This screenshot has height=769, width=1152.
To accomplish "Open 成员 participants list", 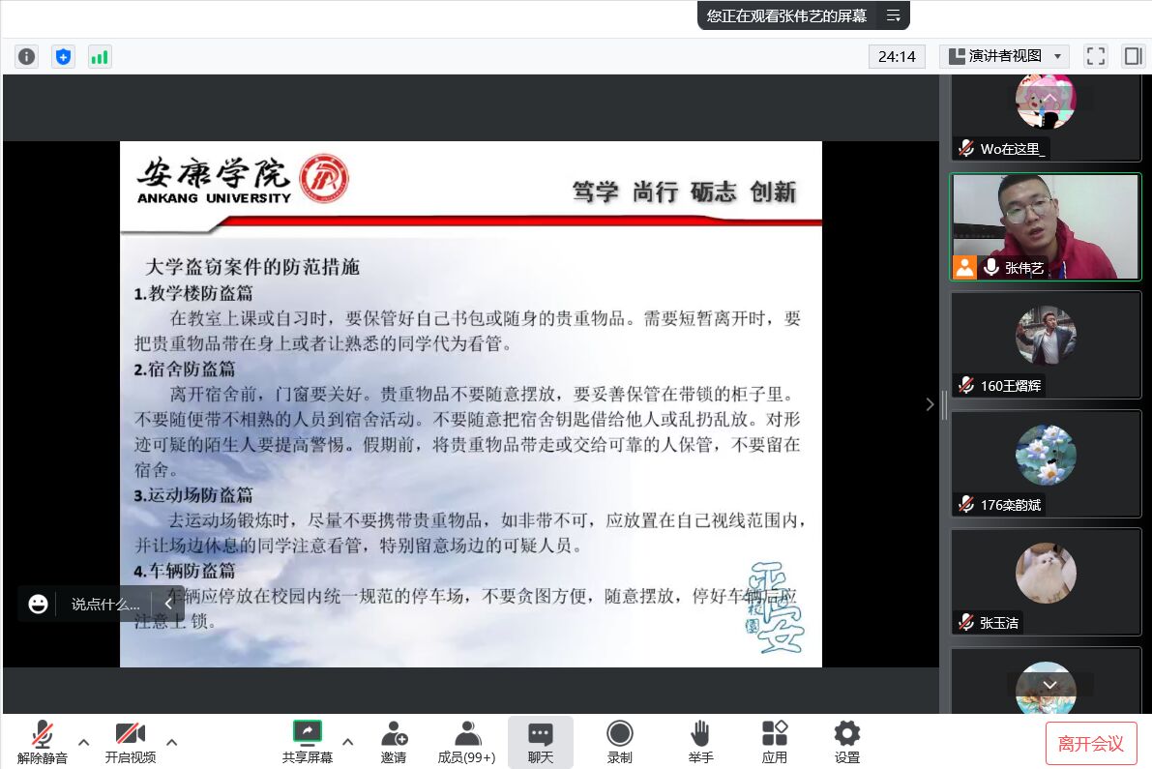I will click(x=466, y=741).
